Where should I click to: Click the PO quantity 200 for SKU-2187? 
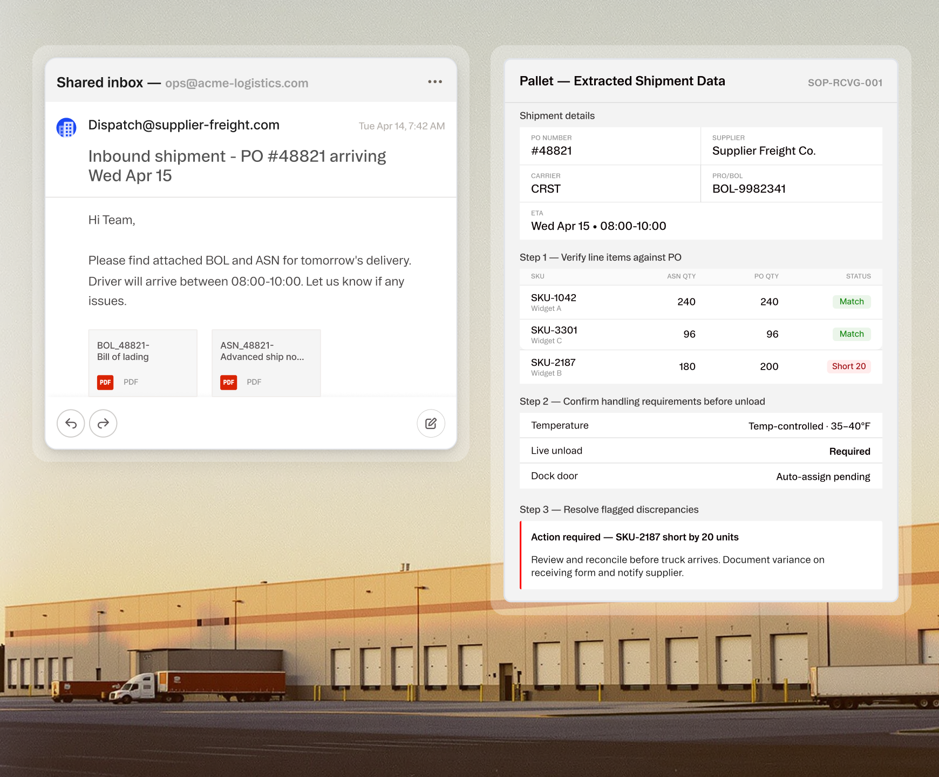pyautogui.click(x=769, y=367)
